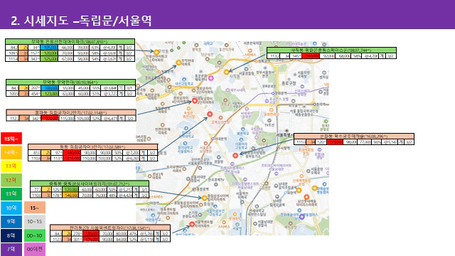The width and height of the screenshot is (455, 256).
Task: Click the orange marker at 남산롯데캐슬 아이리스
Action: tap(306, 197)
